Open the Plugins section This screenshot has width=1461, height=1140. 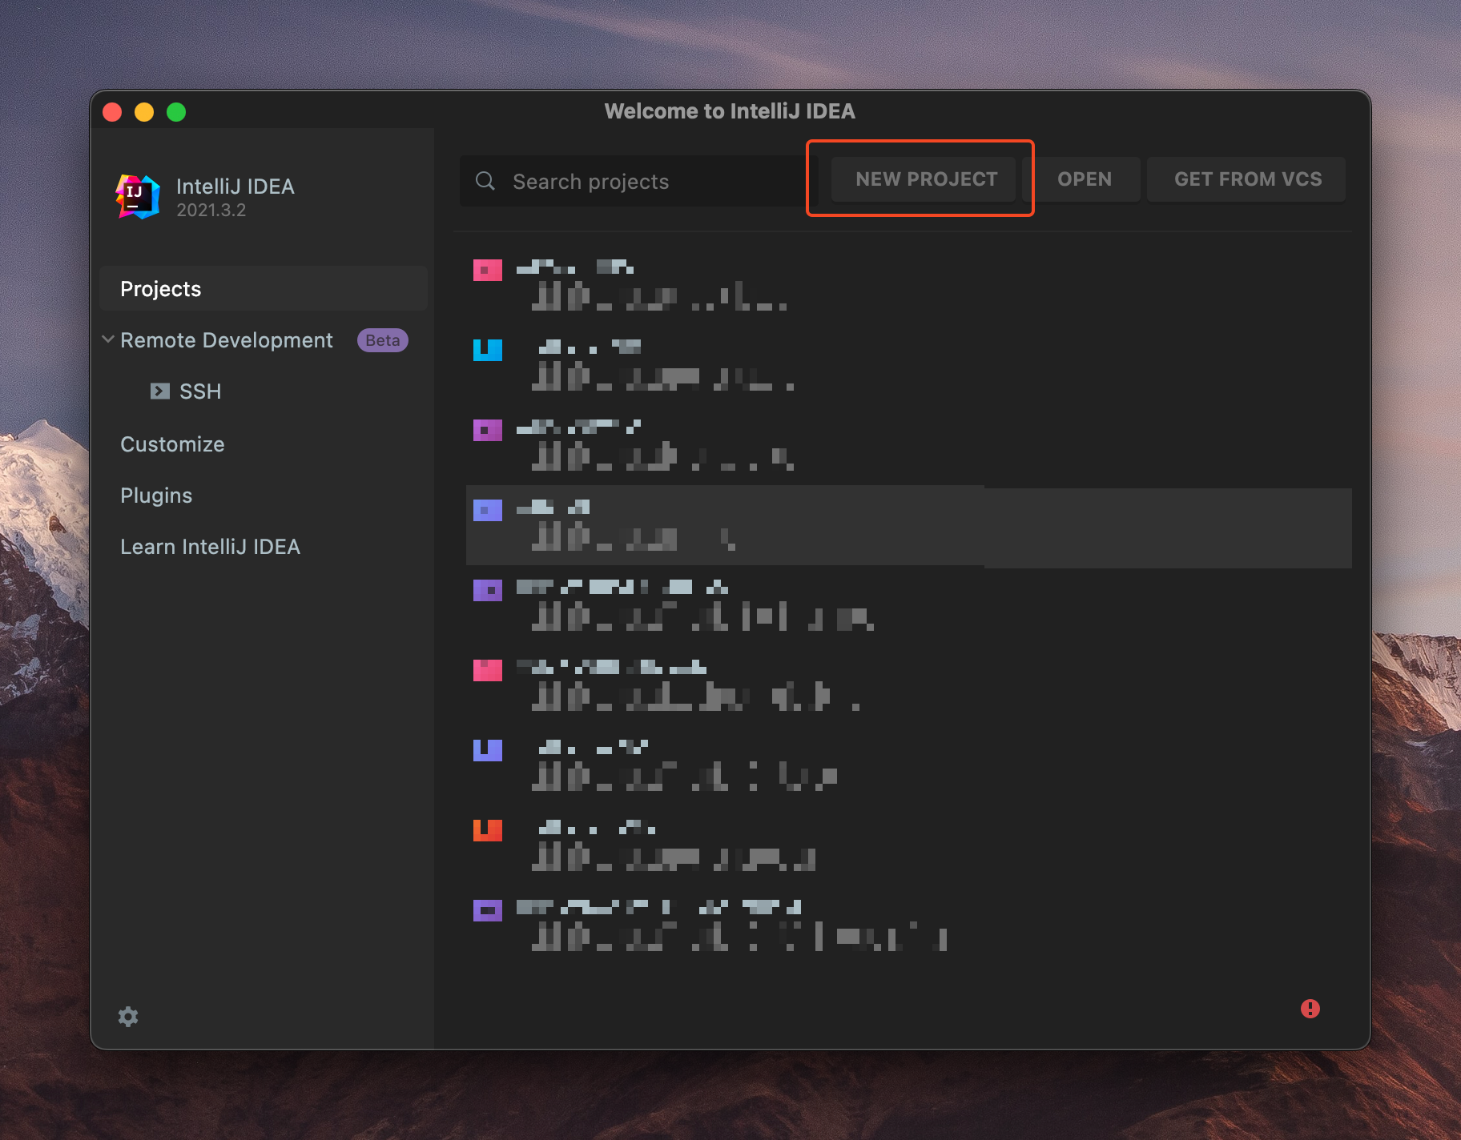(x=156, y=496)
